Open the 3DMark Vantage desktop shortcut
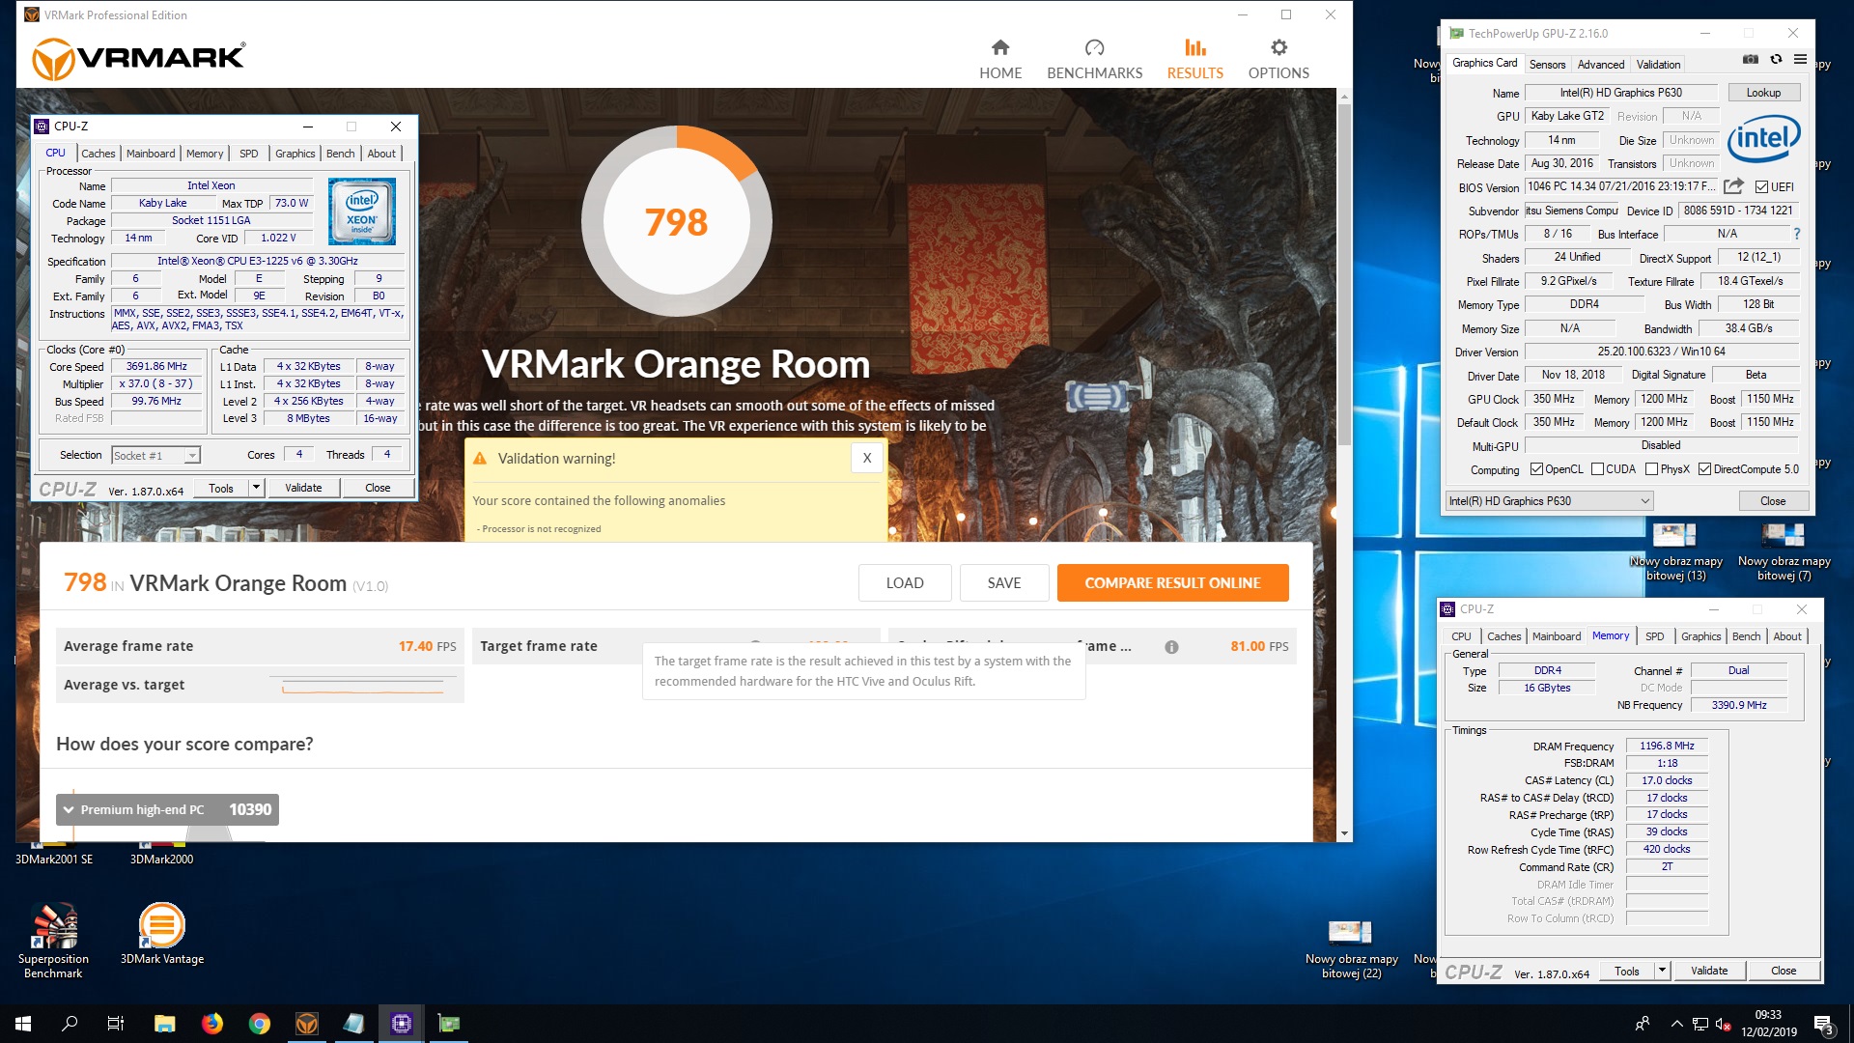The image size is (1854, 1043). (x=162, y=933)
